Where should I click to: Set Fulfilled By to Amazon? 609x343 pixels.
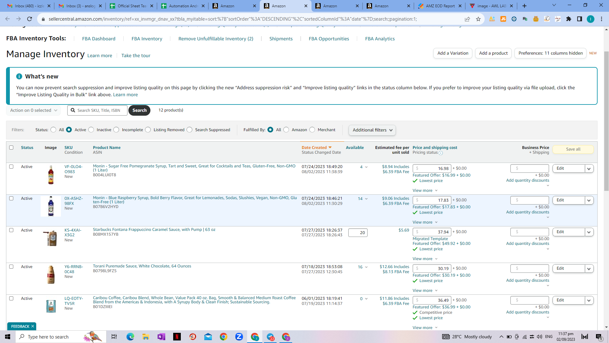point(286,130)
